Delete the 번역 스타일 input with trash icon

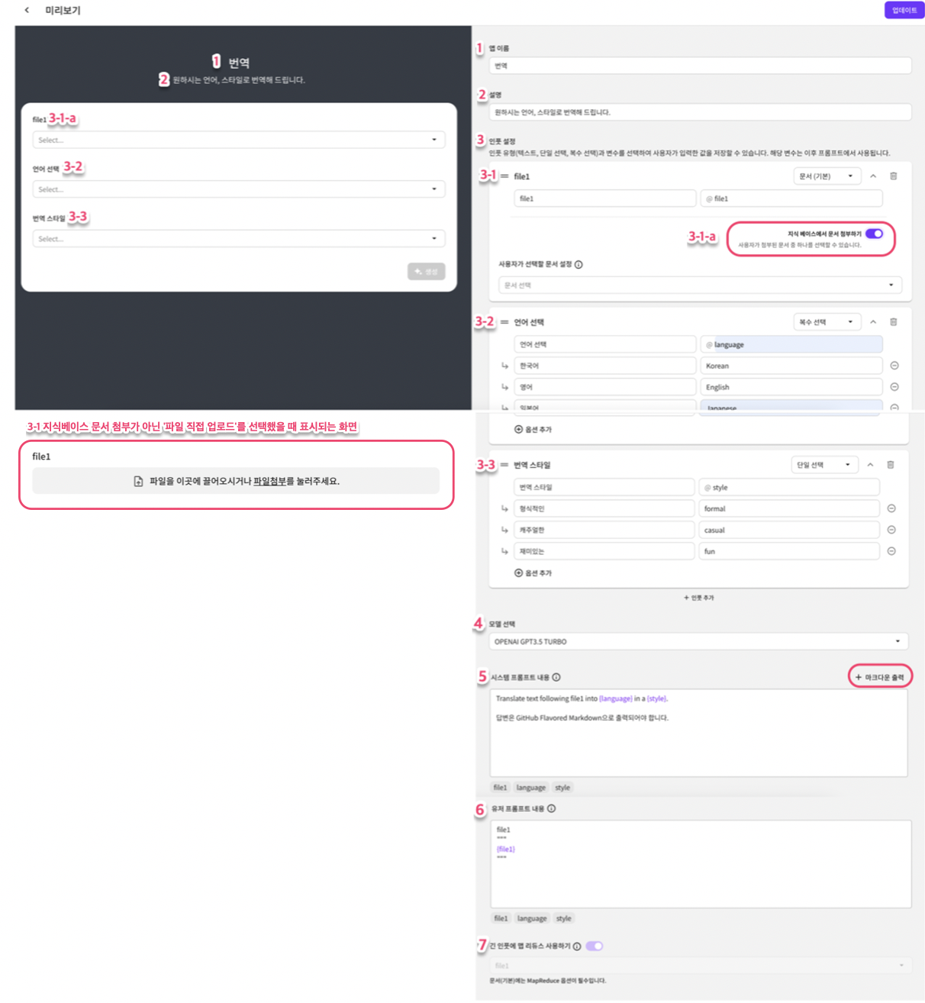click(x=891, y=465)
